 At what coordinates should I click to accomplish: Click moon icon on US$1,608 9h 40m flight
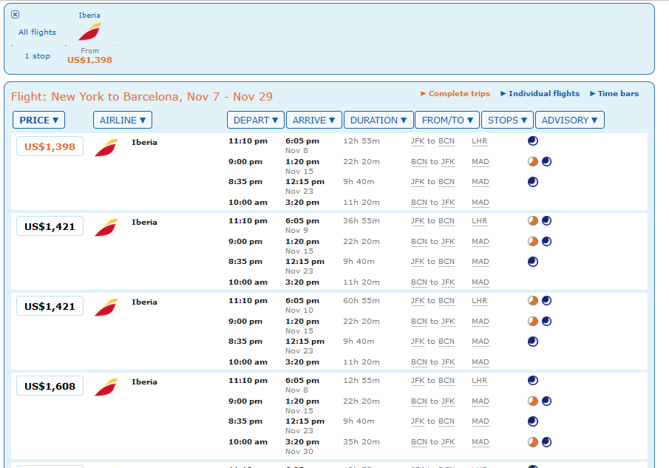click(x=533, y=421)
